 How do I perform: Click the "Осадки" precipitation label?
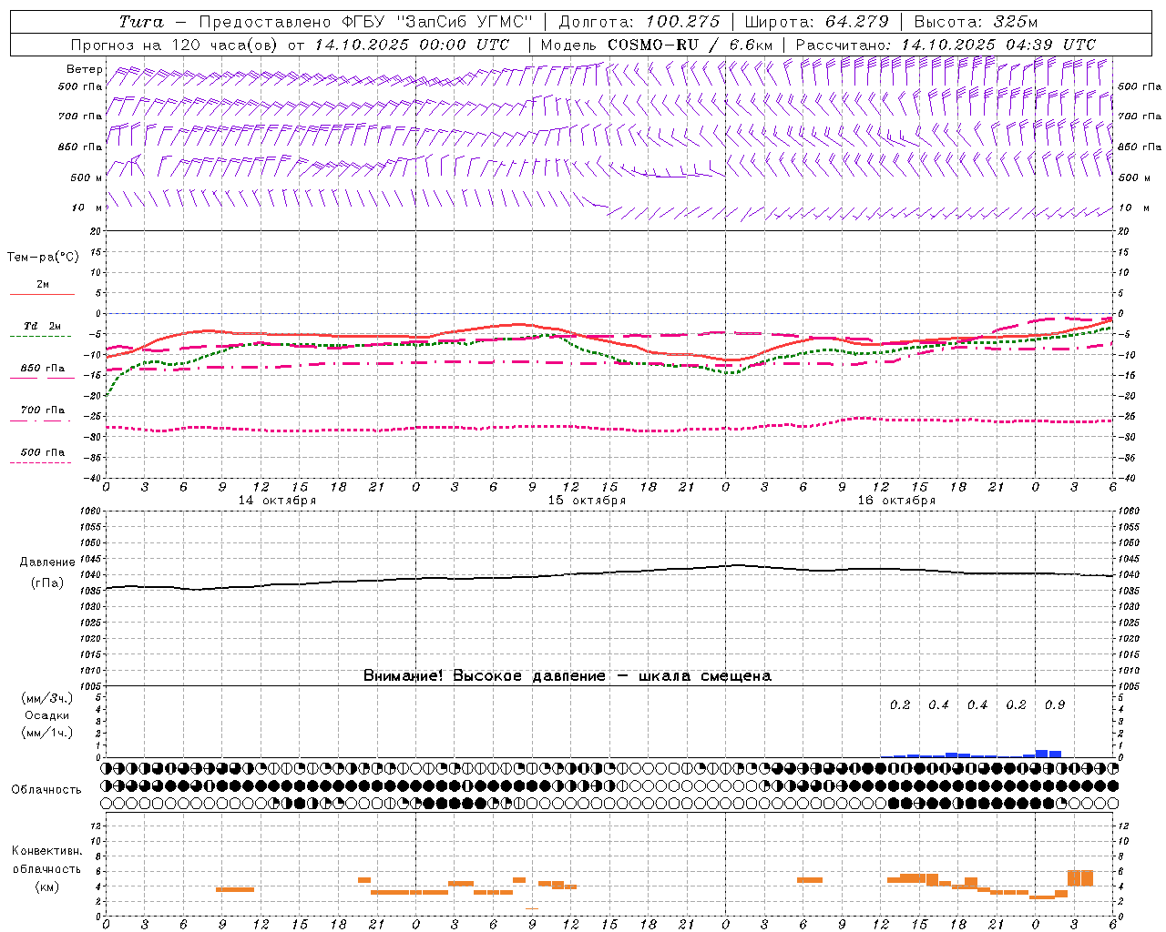pos(47,715)
